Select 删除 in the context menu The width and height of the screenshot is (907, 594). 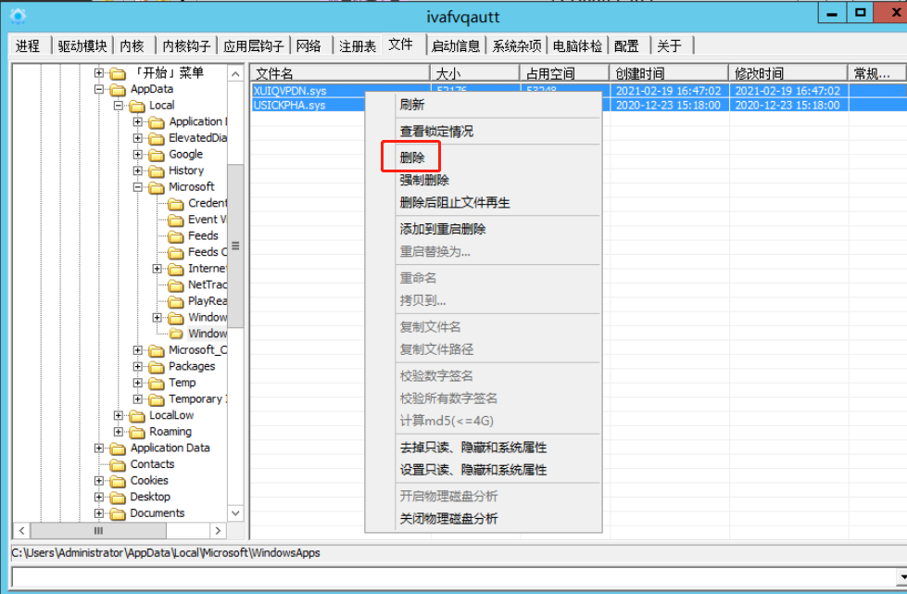412,158
